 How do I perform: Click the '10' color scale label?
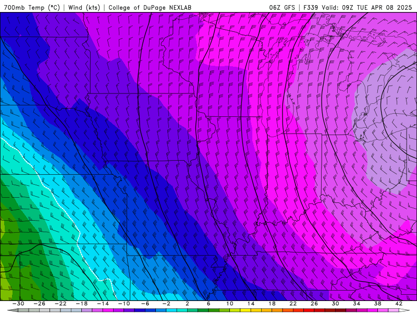click(x=230, y=304)
